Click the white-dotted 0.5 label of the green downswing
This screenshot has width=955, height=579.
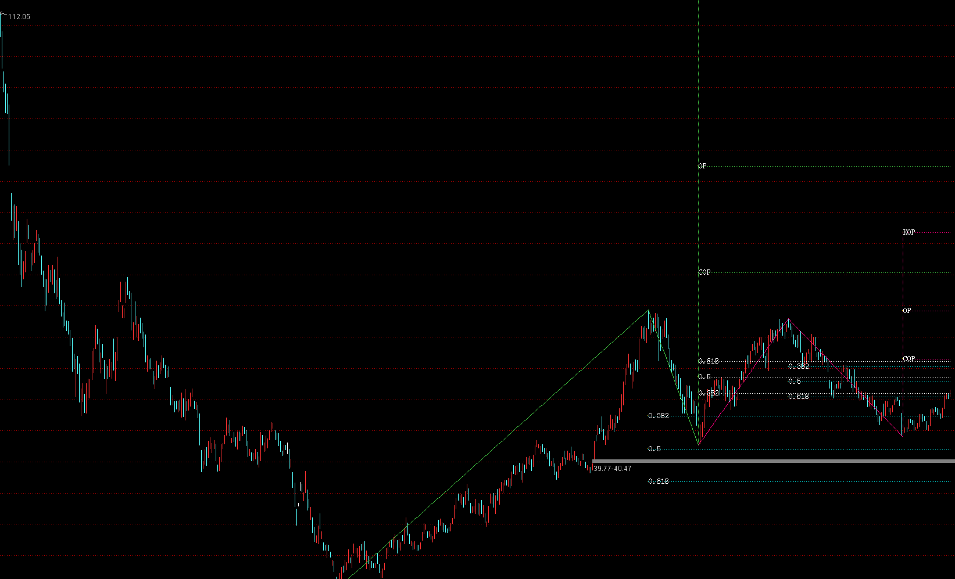(x=704, y=377)
